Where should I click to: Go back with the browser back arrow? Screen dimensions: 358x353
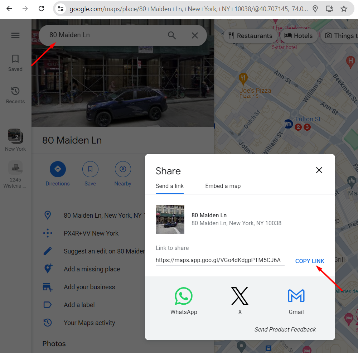[x=9, y=9]
